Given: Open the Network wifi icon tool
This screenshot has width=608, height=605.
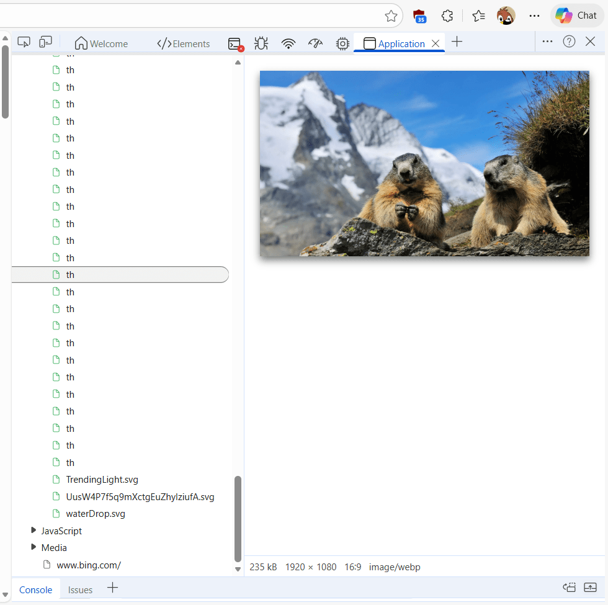Looking at the screenshot, I should point(288,43).
